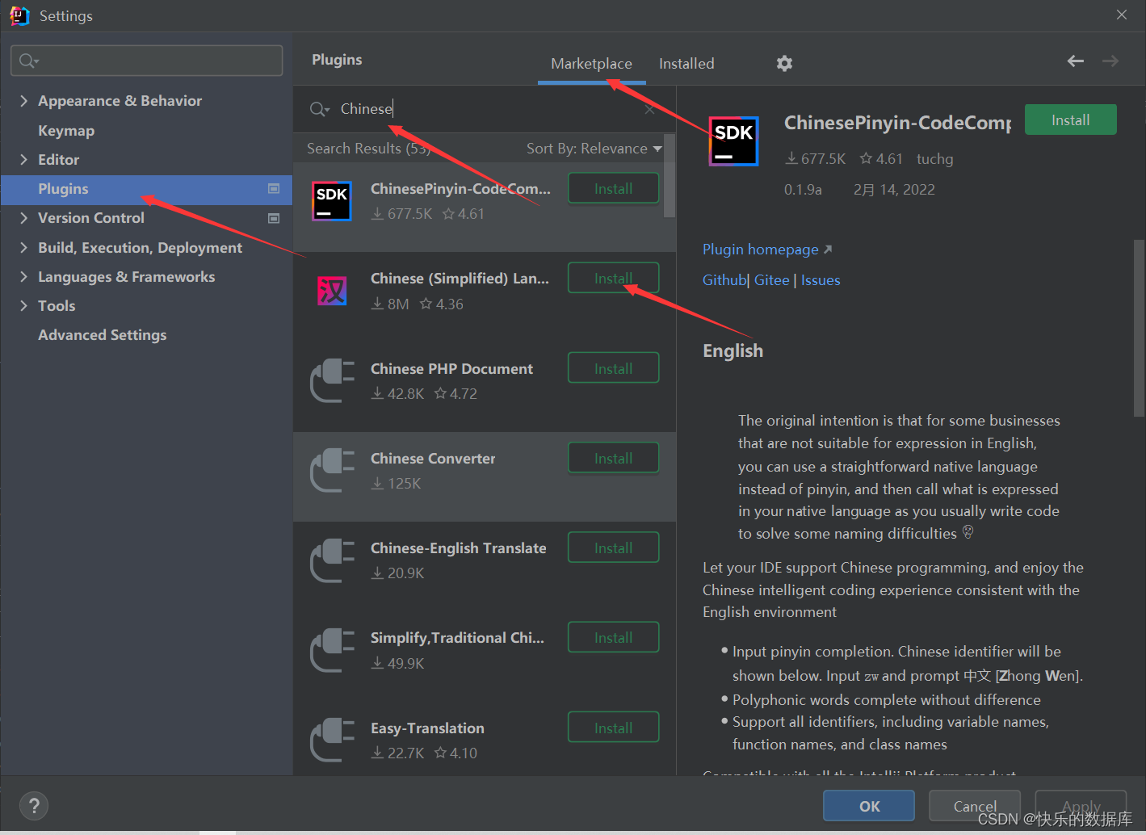Install Chinese PHP Document plugin
Viewport: 1146px width, 835px height.
(x=613, y=368)
